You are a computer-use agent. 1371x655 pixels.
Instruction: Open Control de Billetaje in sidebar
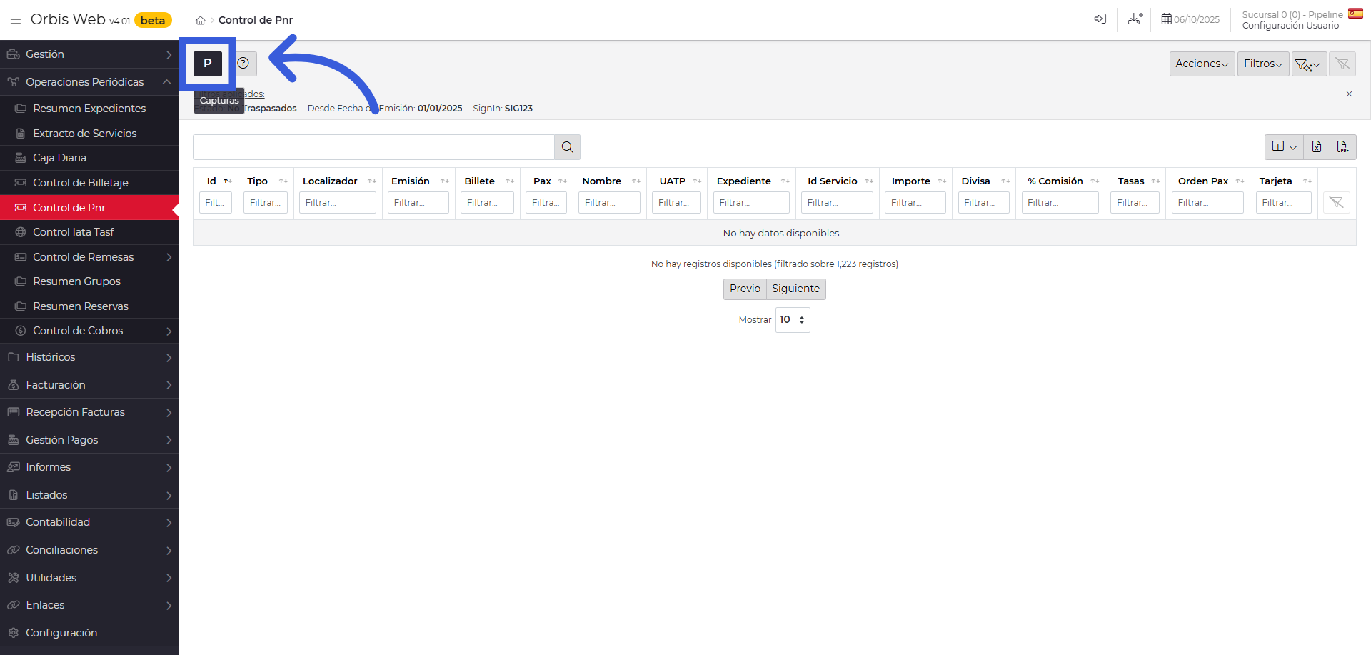[89, 183]
